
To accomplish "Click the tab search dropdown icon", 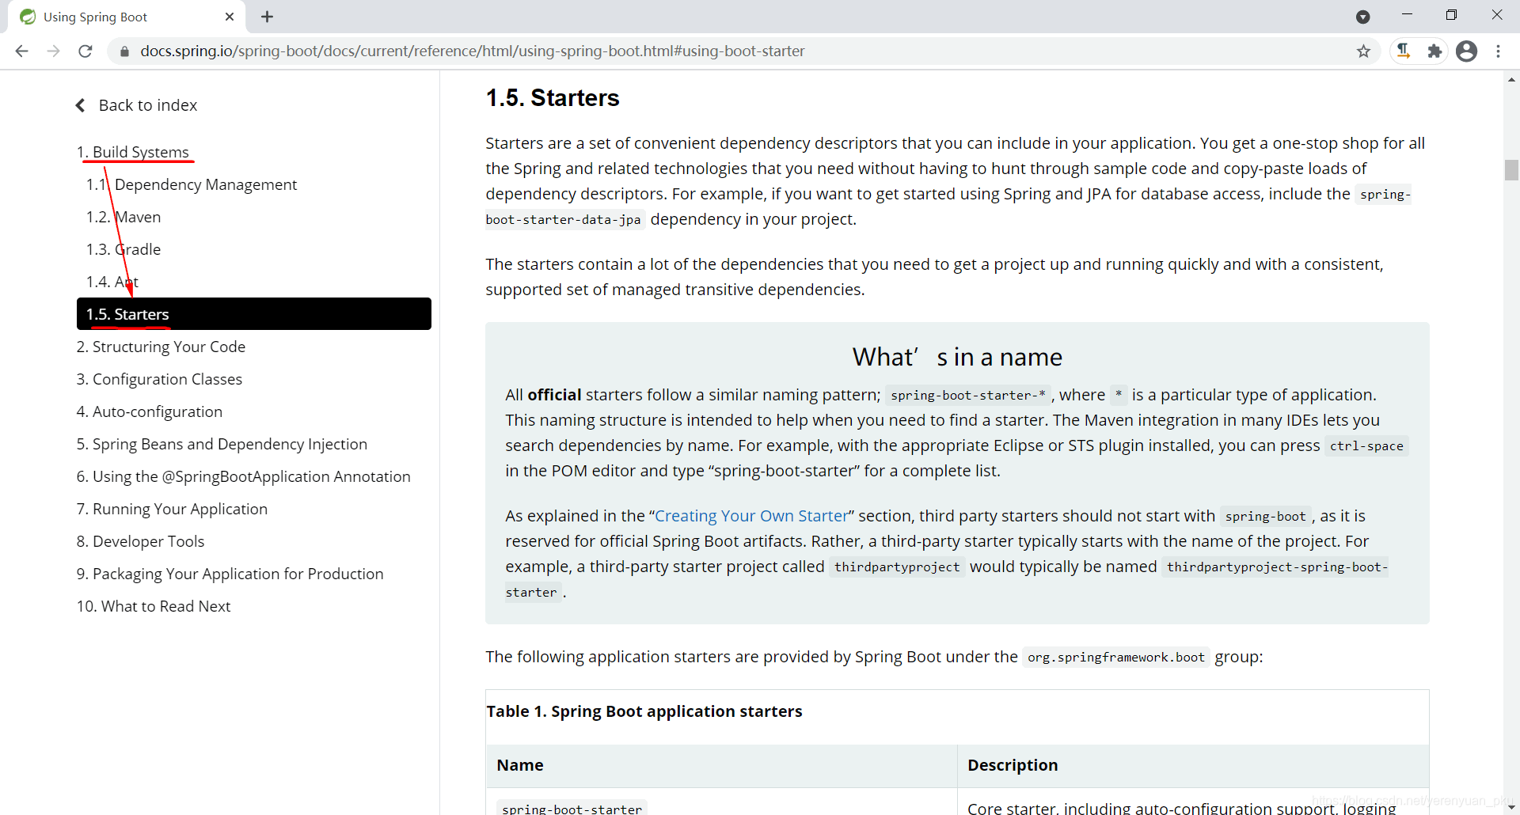I will (x=1363, y=17).
